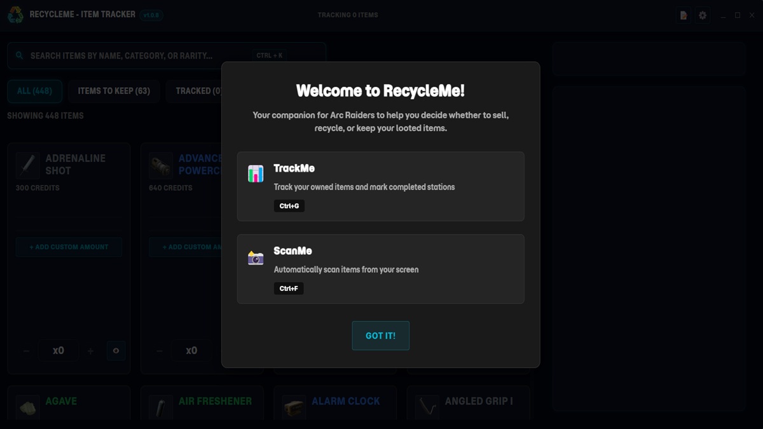The width and height of the screenshot is (763, 429).
Task: Click the AIR FRESHENER item name
Action: (215, 401)
